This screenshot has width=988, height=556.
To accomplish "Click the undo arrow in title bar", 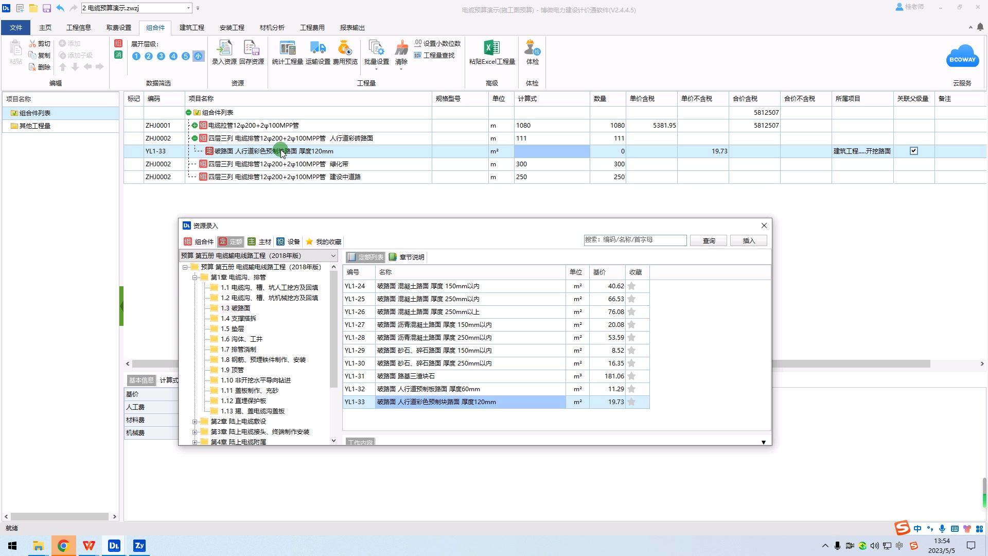I will (60, 8).
